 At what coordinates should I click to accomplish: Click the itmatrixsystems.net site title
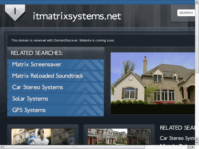tap(77, 16)
